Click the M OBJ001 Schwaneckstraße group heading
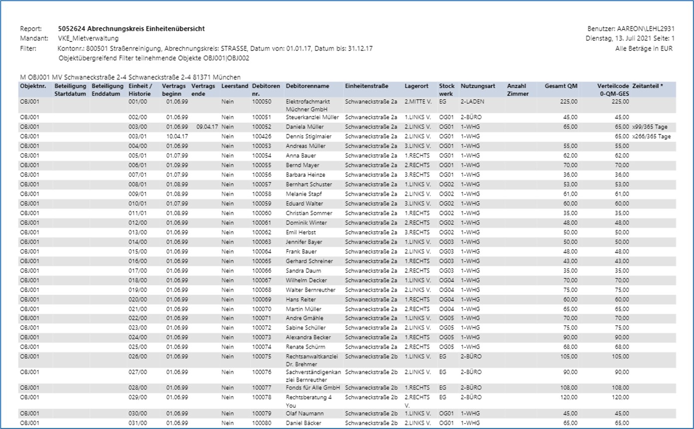 [130, 77]
